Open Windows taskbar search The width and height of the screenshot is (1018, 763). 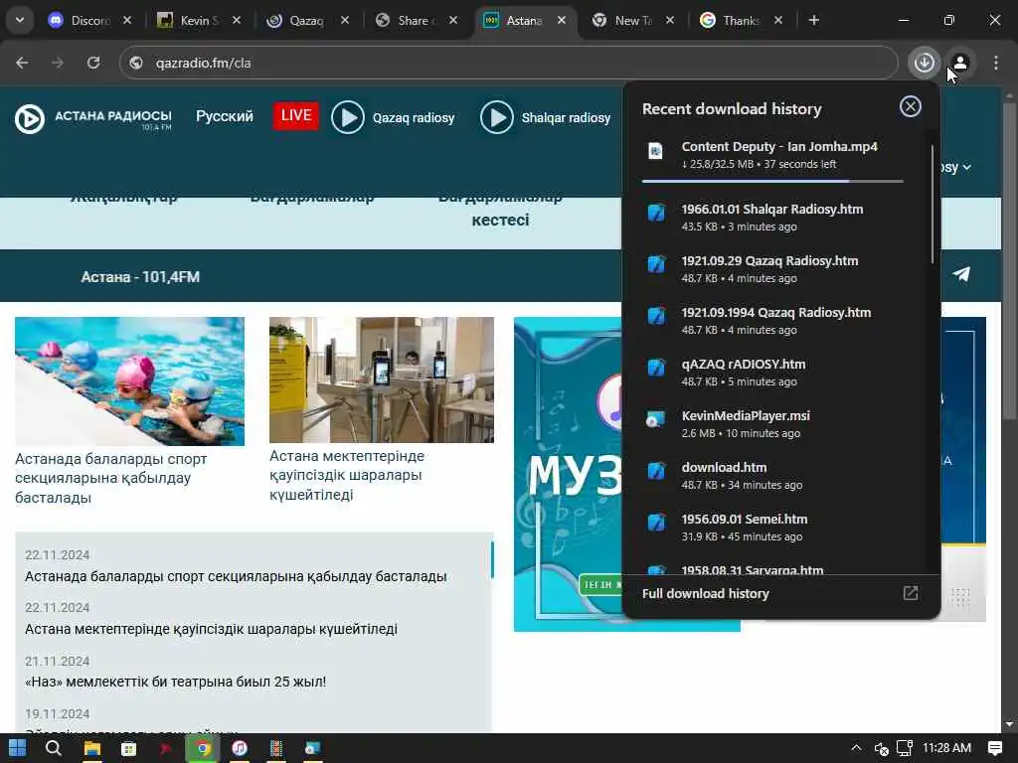(54, 748)
